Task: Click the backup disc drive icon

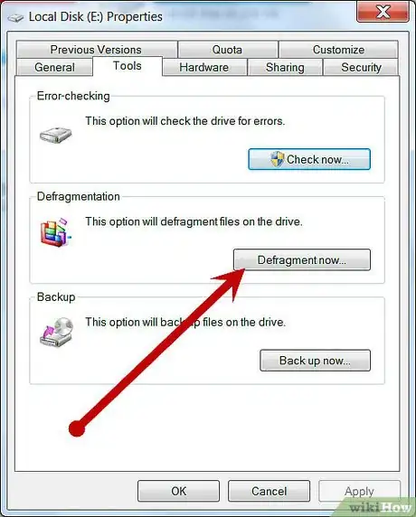Action: point(56,332)
